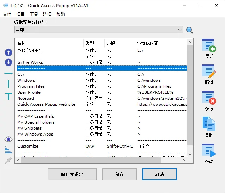The width and height of the screenshot is (225, 193).
Task: Click the 移除 (Remove) icon
Action: 209,98
